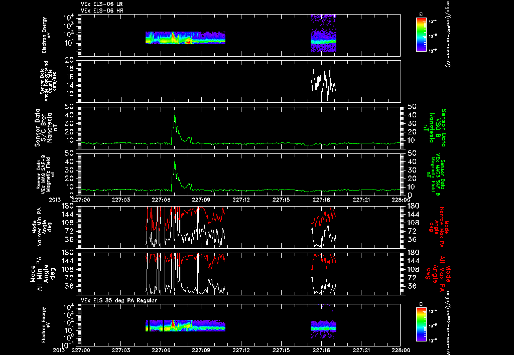The height and width of the screenshot is (355, 514).
Task: Click the white "VEx MAG SAF-B Magnetic Field" label
Action: pos(45,173)
